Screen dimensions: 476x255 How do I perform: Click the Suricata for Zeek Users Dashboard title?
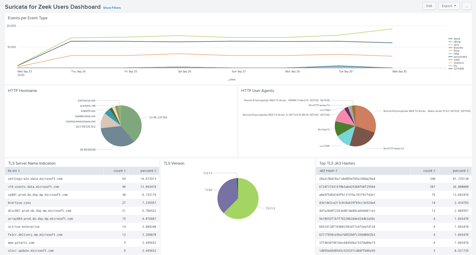point(53,7)
